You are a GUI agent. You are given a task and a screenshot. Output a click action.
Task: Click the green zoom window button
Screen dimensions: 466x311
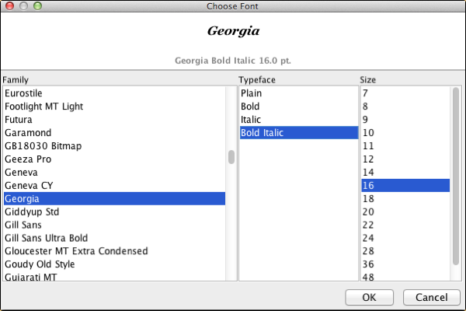(x=37, y=5)
